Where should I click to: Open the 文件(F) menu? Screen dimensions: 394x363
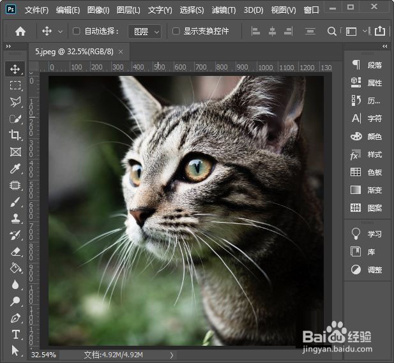[x=36, y=10]
